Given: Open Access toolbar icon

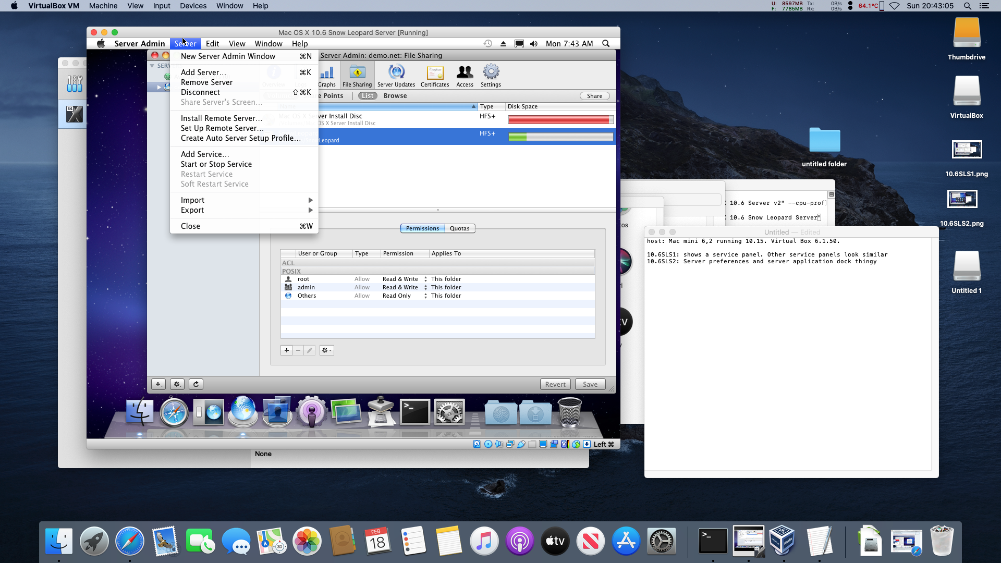Looking at the screenshot, I should [x=465, y=76].
